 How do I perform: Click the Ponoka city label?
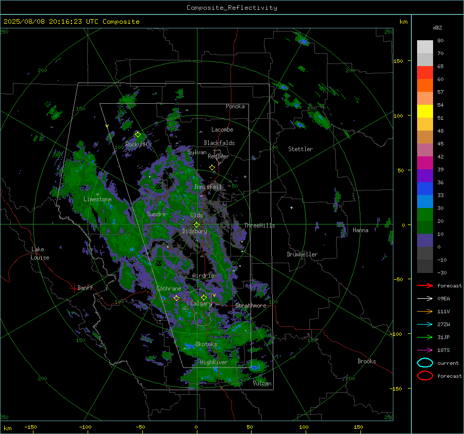(x=235, y=106)
